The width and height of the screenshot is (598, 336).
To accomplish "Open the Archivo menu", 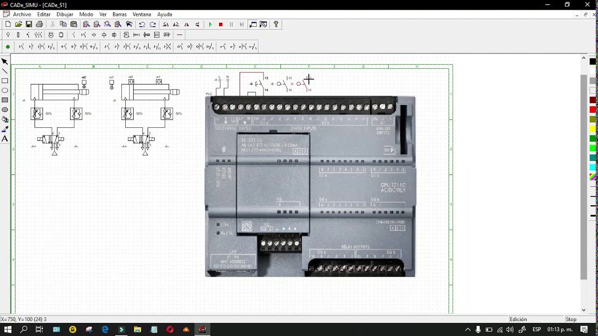I will coord(22,14).
